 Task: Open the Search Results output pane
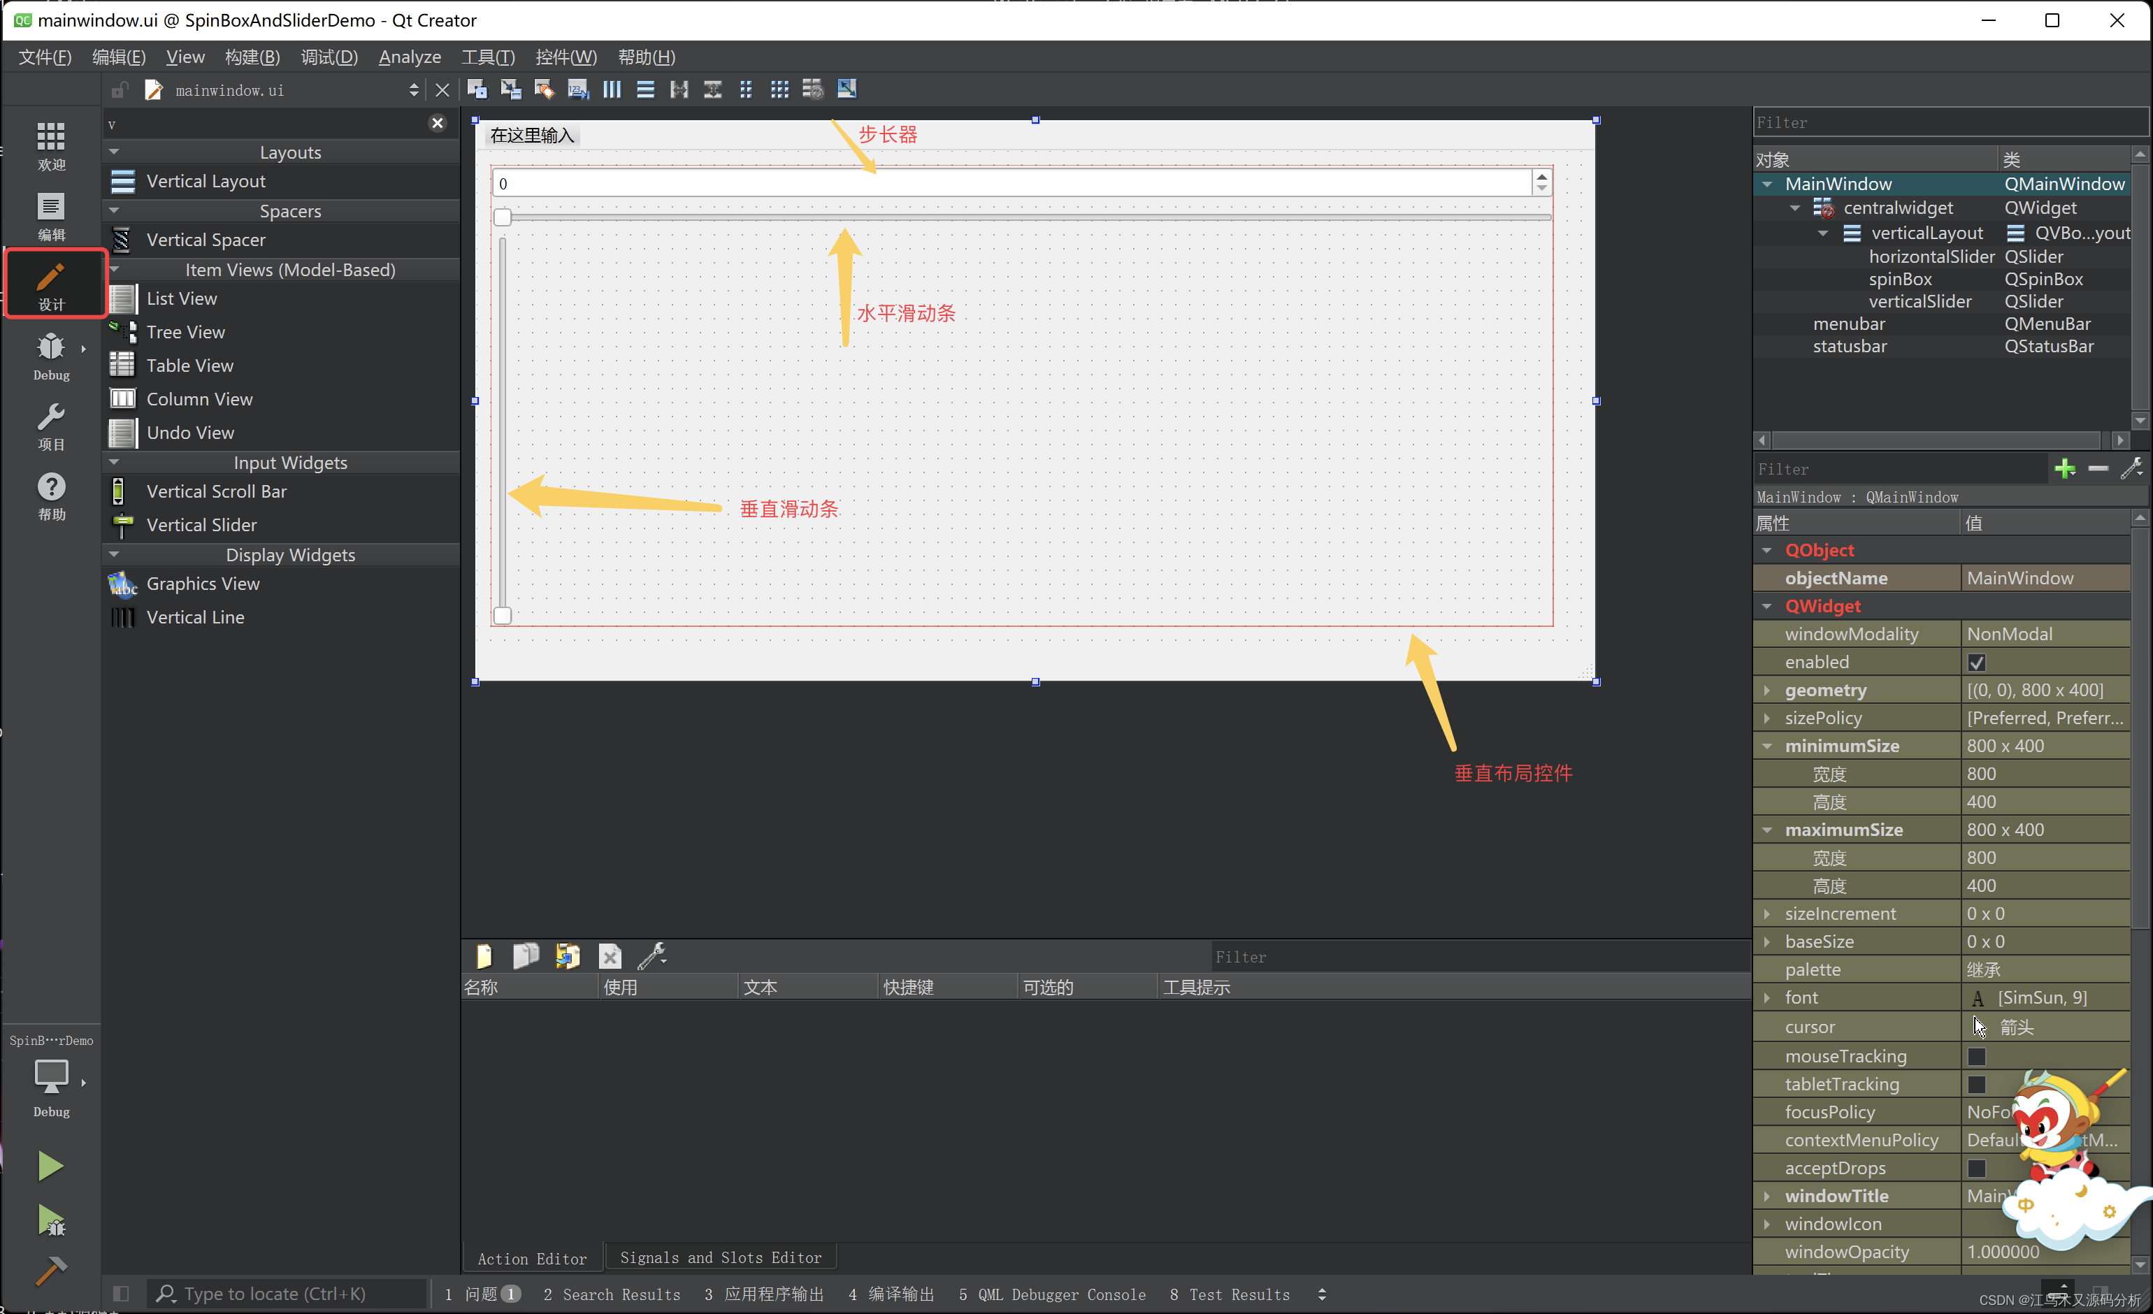pos(612,1294)
